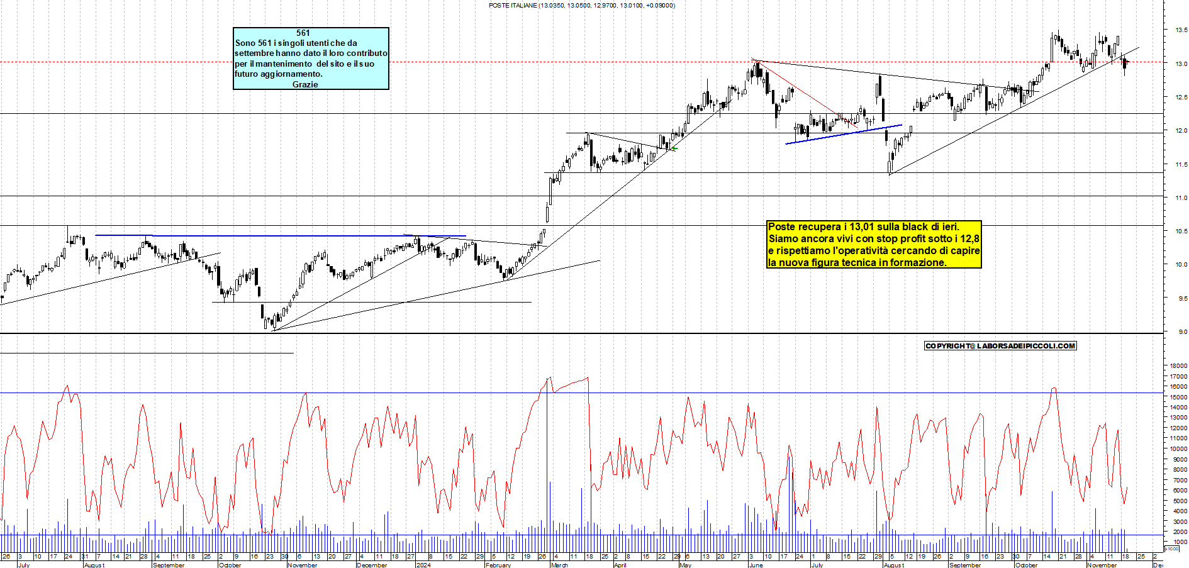
Task: Click the 2024 year label on time axis
Action: pos(423,565)
